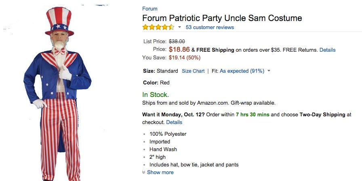
Task: Open the 53 customer reviews link
Action: 210,27
